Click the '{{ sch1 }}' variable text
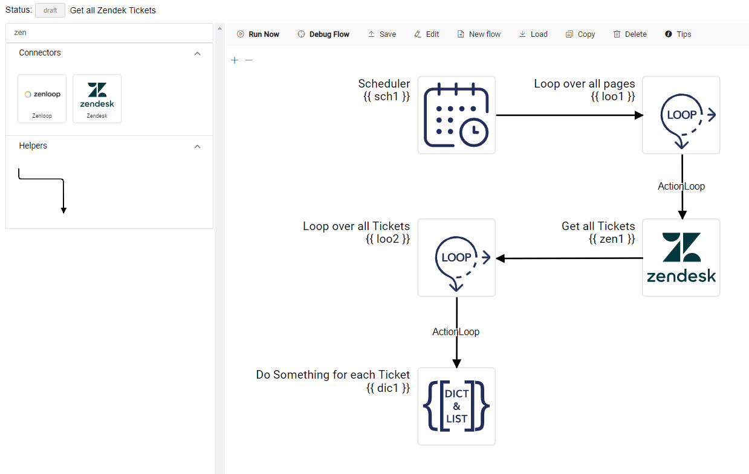 point(387,96)
